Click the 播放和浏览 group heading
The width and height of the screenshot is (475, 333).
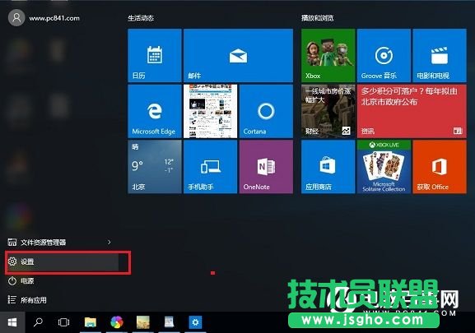tap(317, 18)
